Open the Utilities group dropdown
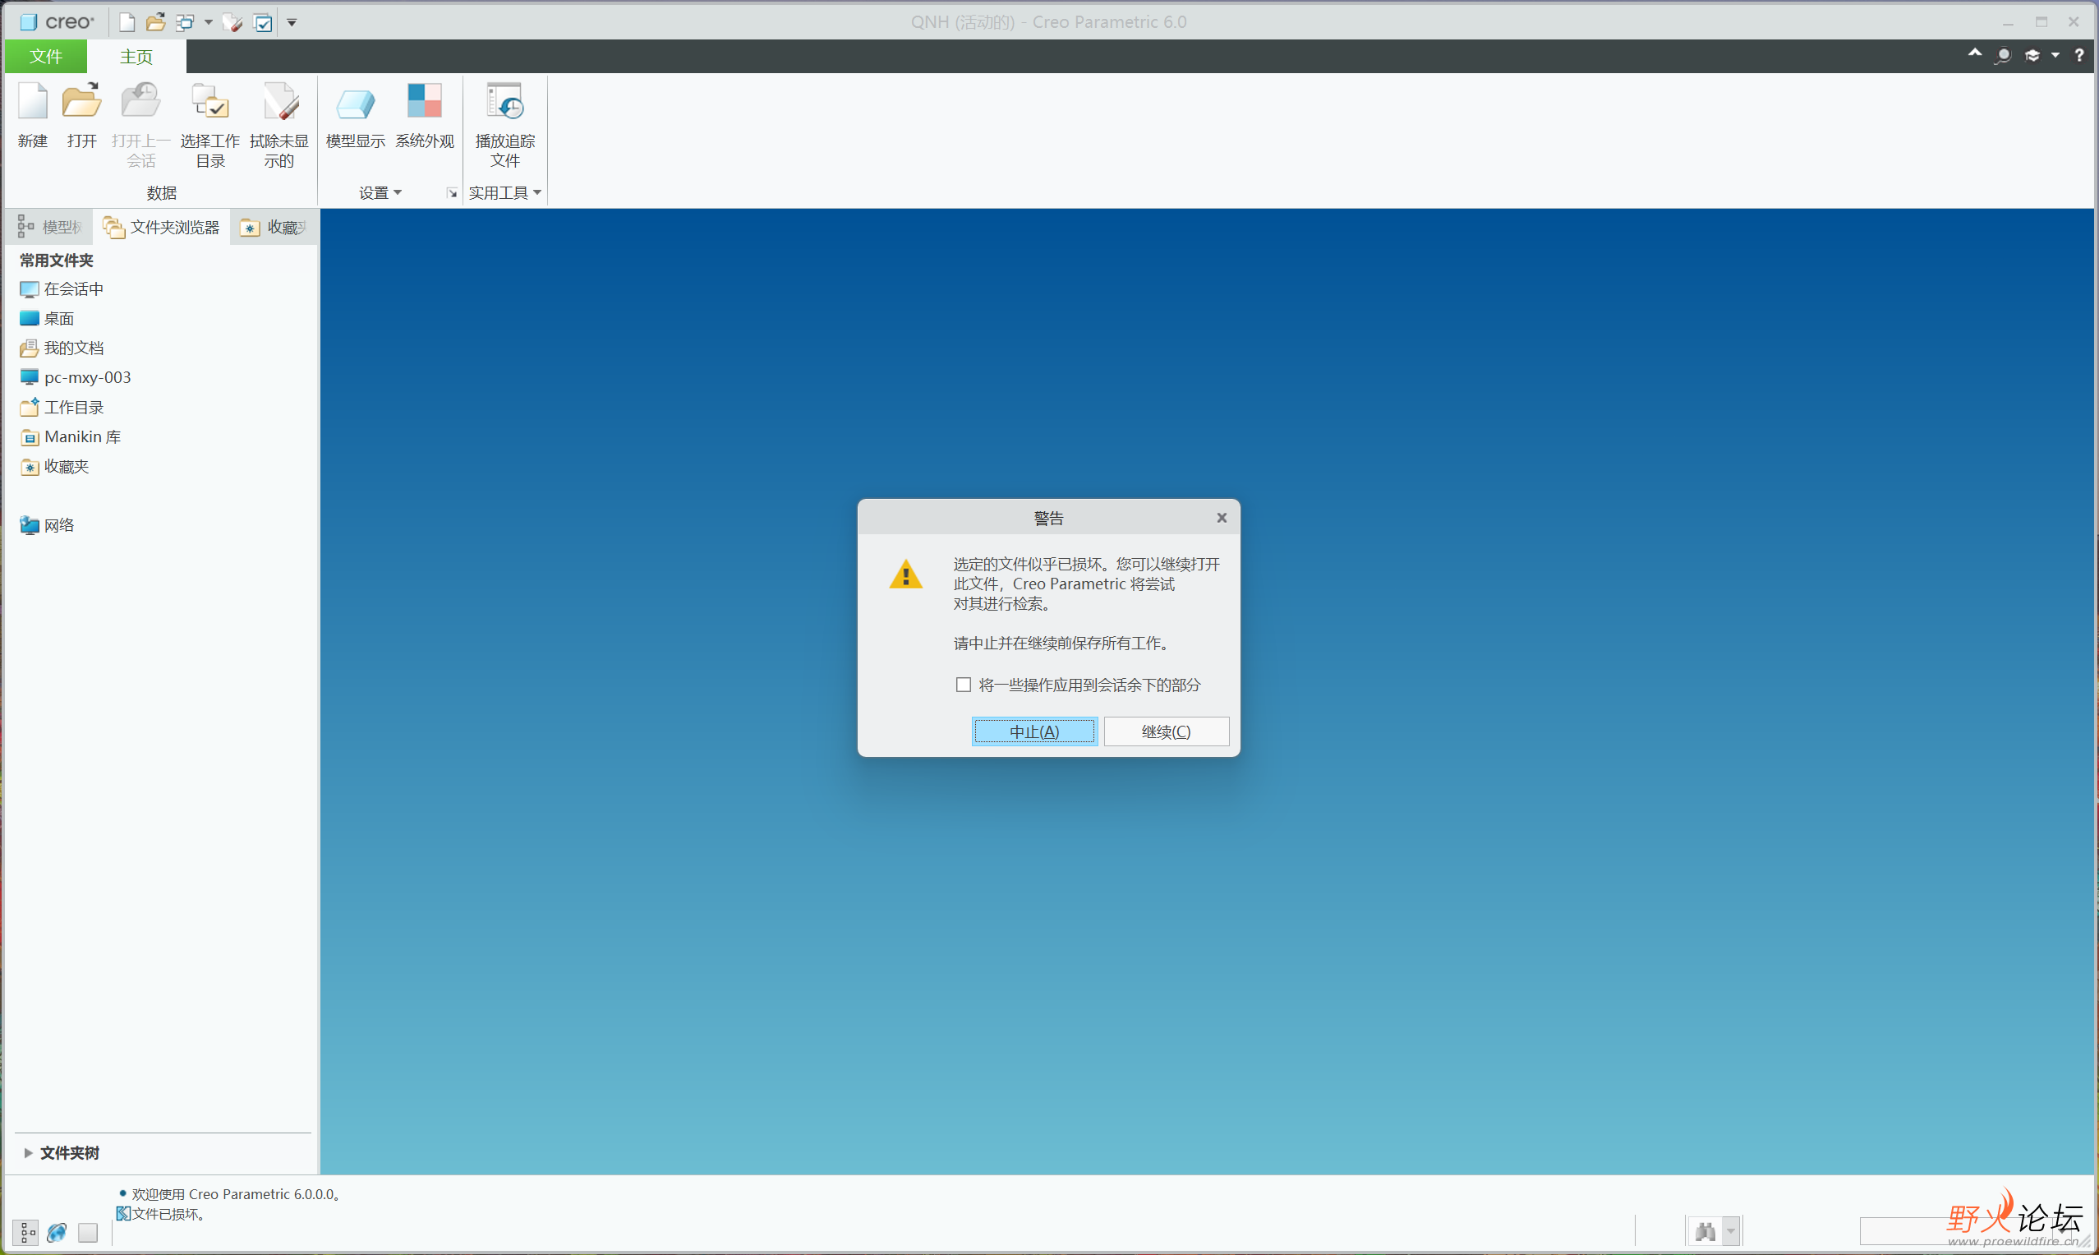2099x1255 pixels. click(x=504, y=193)
